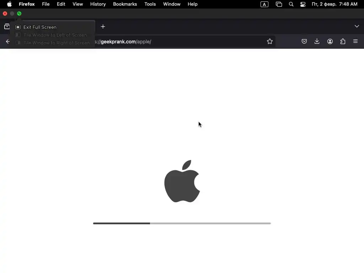The image size is (364, 273).
Task: Go back with the back arrow
Action: pyautogui.click(x=8, y=42)
